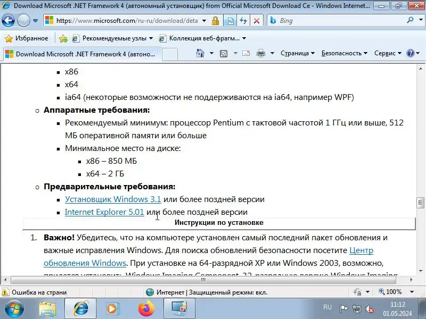Screen dimensions: 426x319
Task: Click the Help question mark icon
Action: (410, 53)
